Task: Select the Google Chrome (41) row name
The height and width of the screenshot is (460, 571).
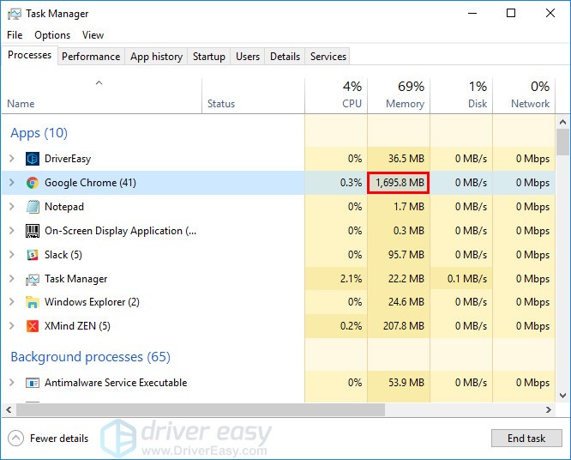Action: click(90, 183)
